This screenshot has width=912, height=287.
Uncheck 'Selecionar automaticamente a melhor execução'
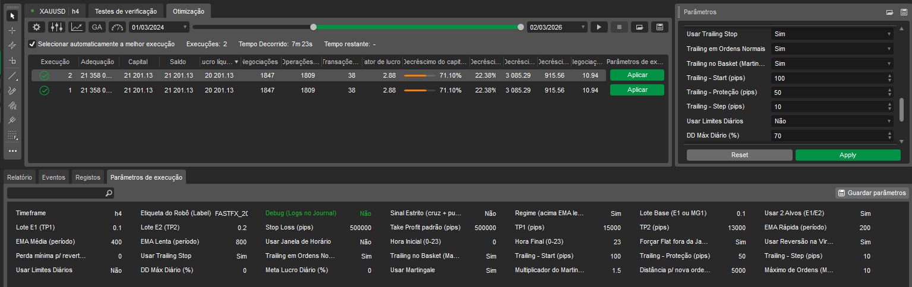pos(32,44)
